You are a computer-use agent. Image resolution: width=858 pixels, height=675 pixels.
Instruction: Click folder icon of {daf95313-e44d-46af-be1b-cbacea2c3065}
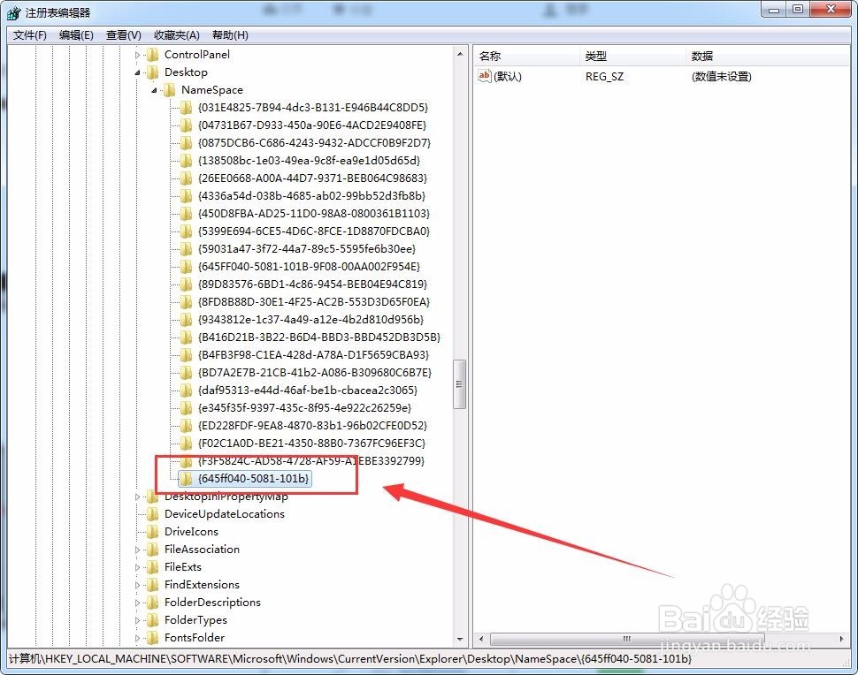187,391
